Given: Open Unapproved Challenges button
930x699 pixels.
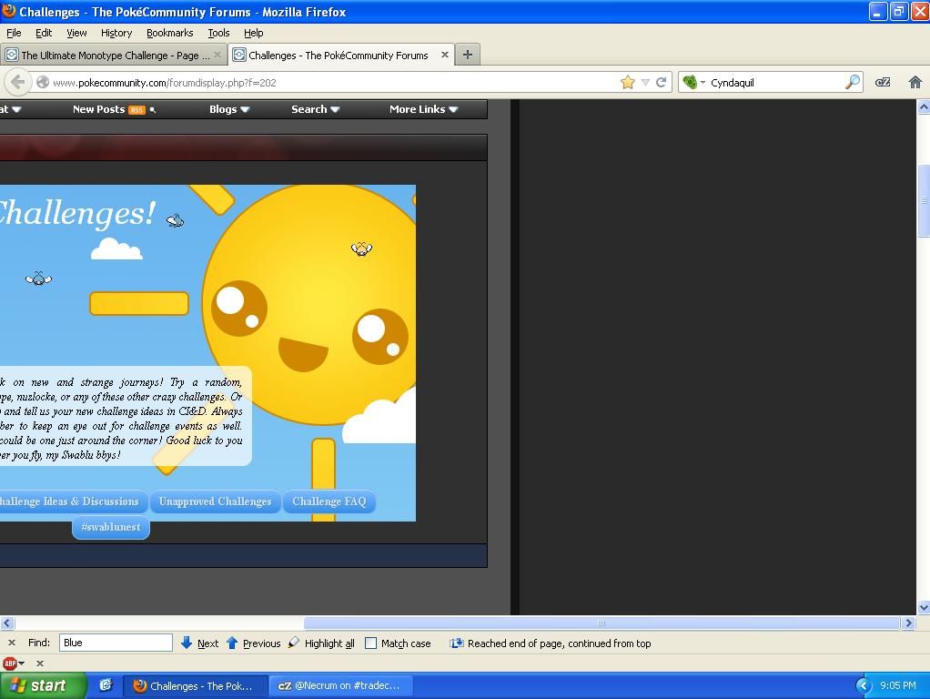Looking at the screenshot, I should [215, 501].
